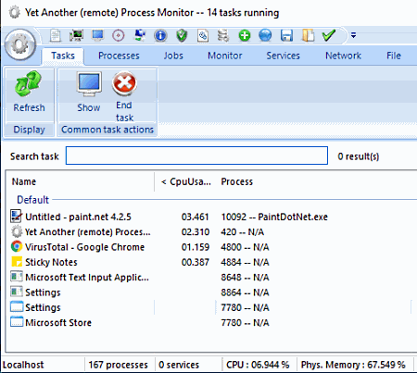The height and width of the screenshot is (373, 417).
Task: Select the Microsoft Text Input Application task
Action: point(87,278)
